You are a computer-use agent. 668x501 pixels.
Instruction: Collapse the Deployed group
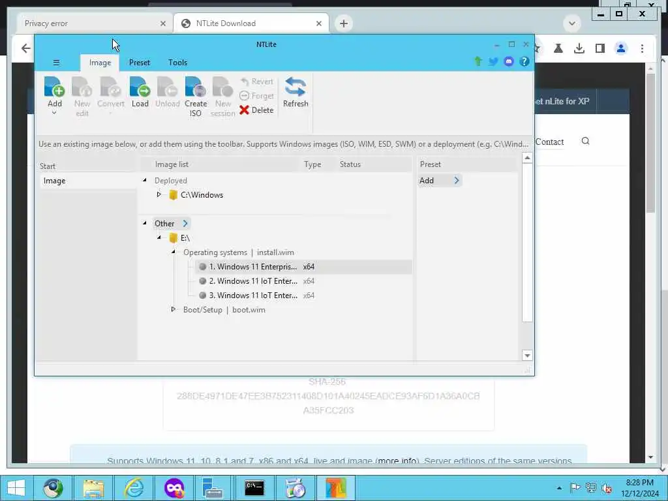point(144,180)
